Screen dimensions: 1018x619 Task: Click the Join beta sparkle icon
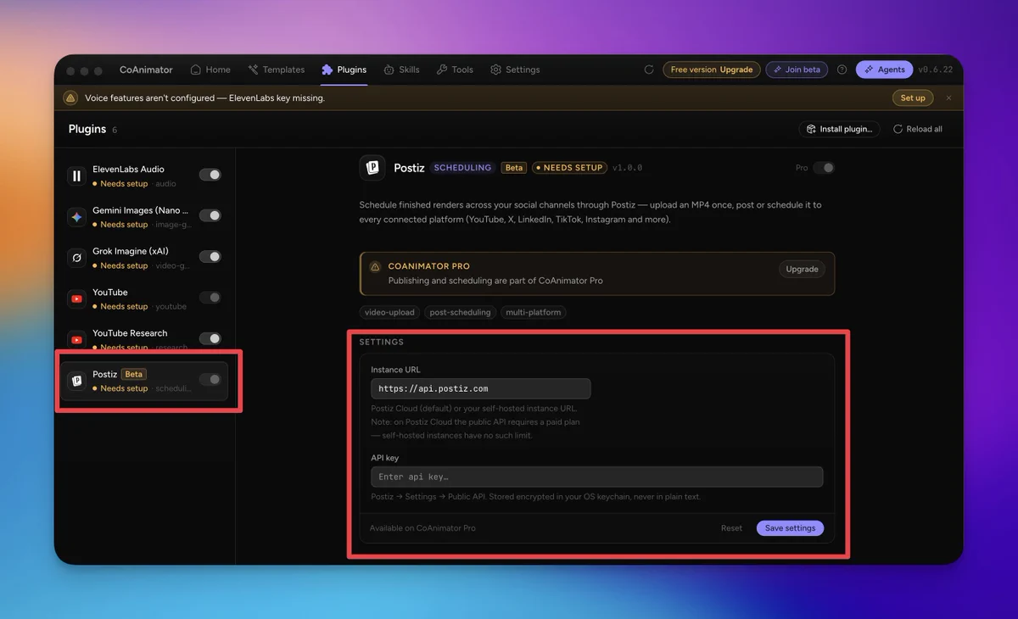tap(778, 70)
